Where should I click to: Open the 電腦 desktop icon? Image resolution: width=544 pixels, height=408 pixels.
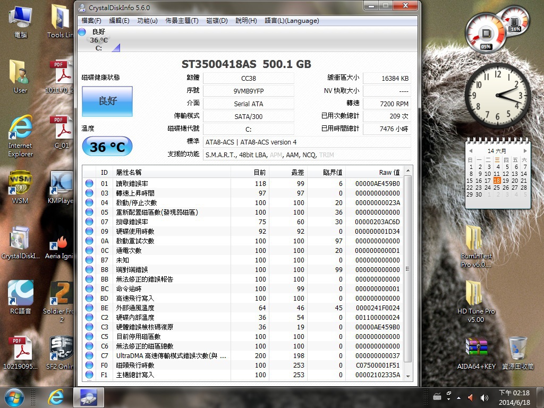tap(21, 21)
